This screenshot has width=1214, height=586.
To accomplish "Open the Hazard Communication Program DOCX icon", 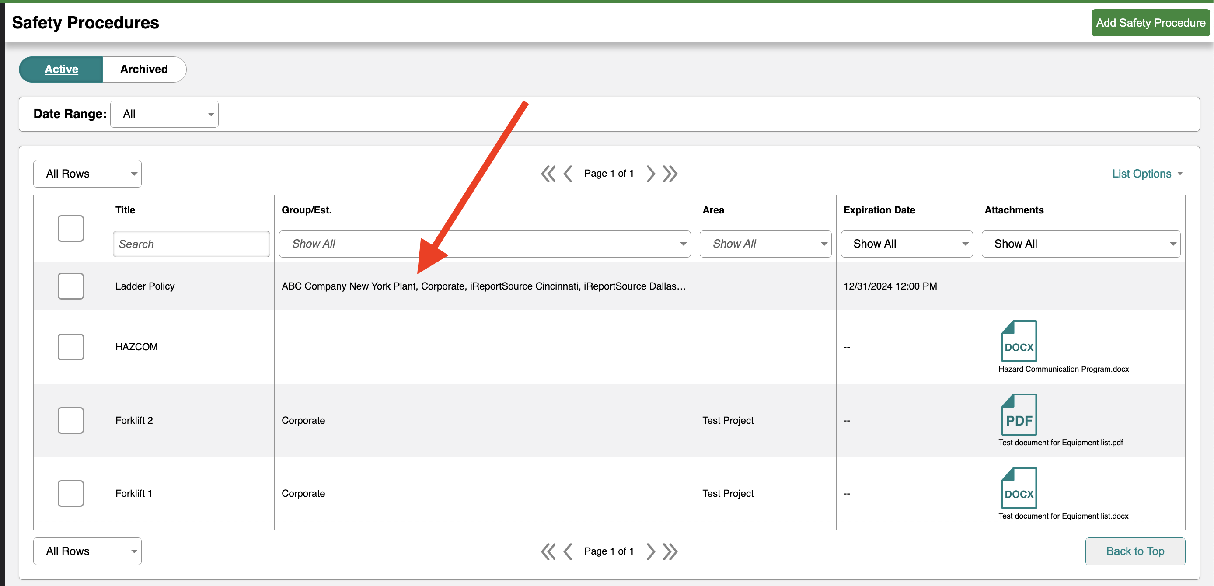I will coord(1019,341).
